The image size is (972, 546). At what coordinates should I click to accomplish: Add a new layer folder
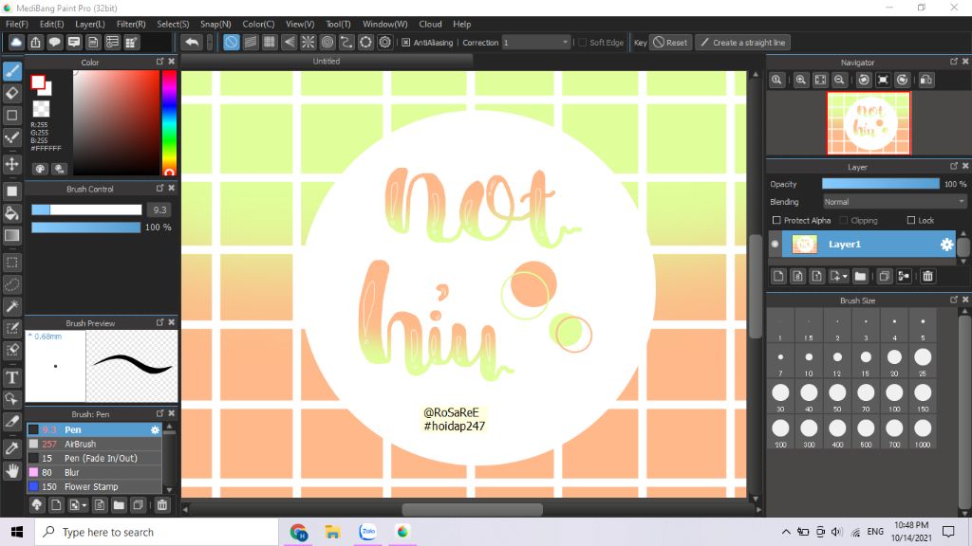[860, 276]
